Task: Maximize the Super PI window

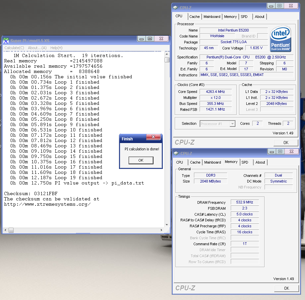Action: [x=150, y=39]
